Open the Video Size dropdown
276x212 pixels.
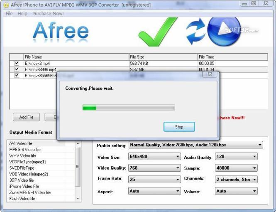pyautogui.click(x=154, y=156)
